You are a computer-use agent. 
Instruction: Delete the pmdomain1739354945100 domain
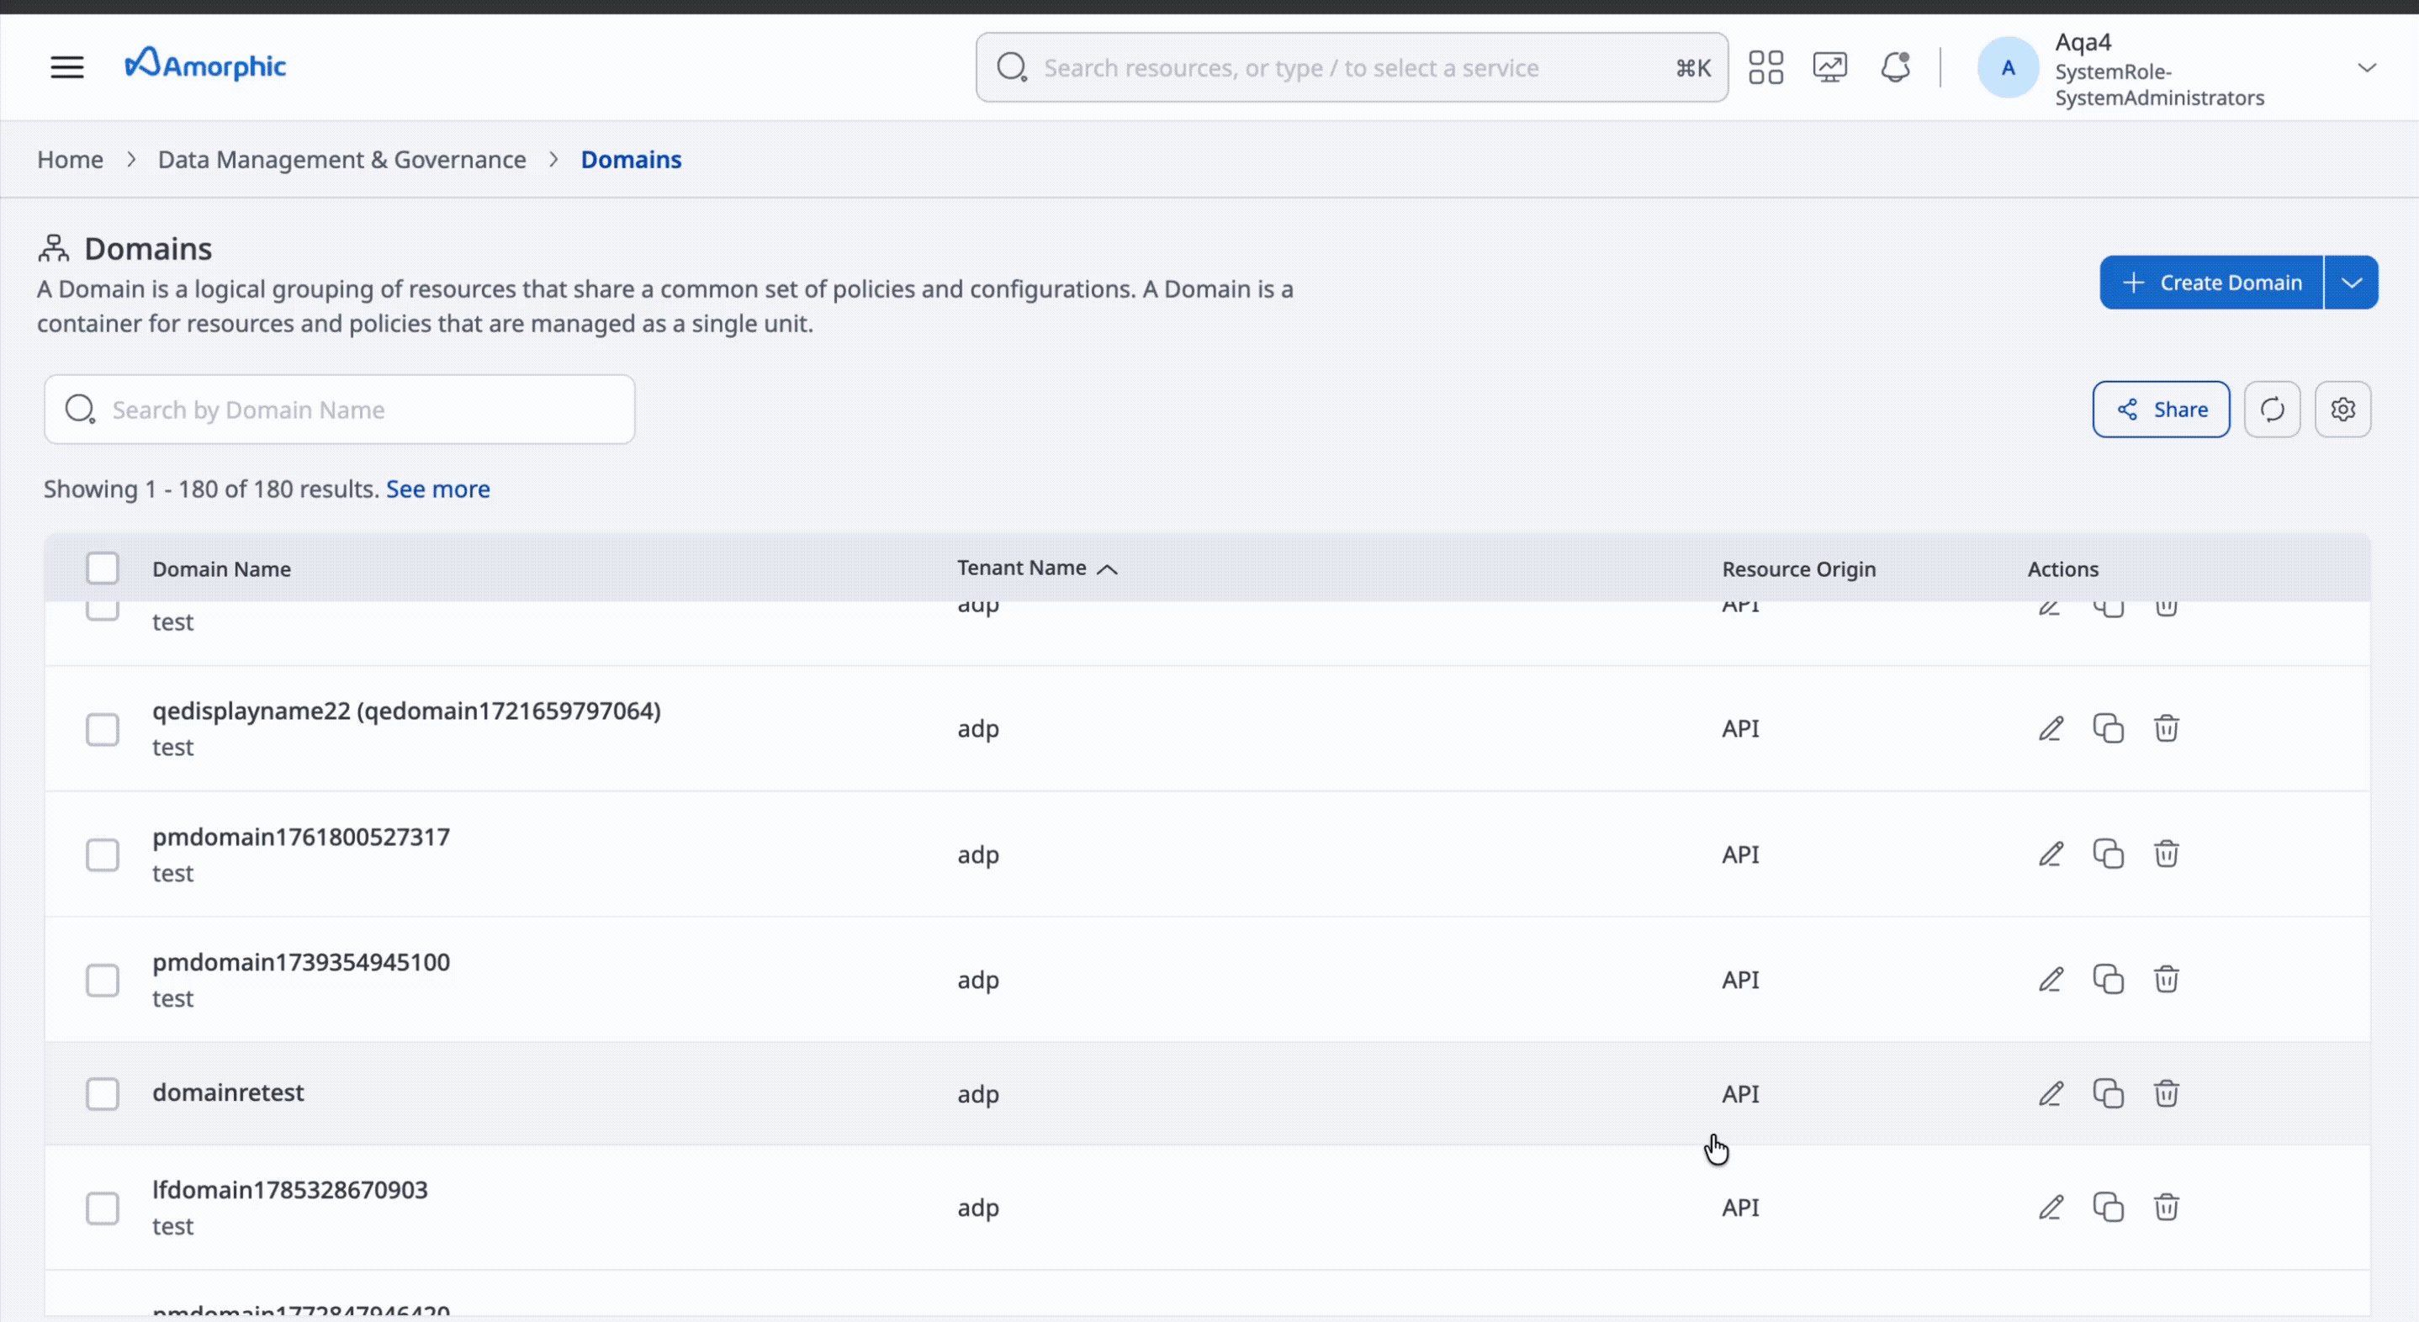pos(2167,979)
